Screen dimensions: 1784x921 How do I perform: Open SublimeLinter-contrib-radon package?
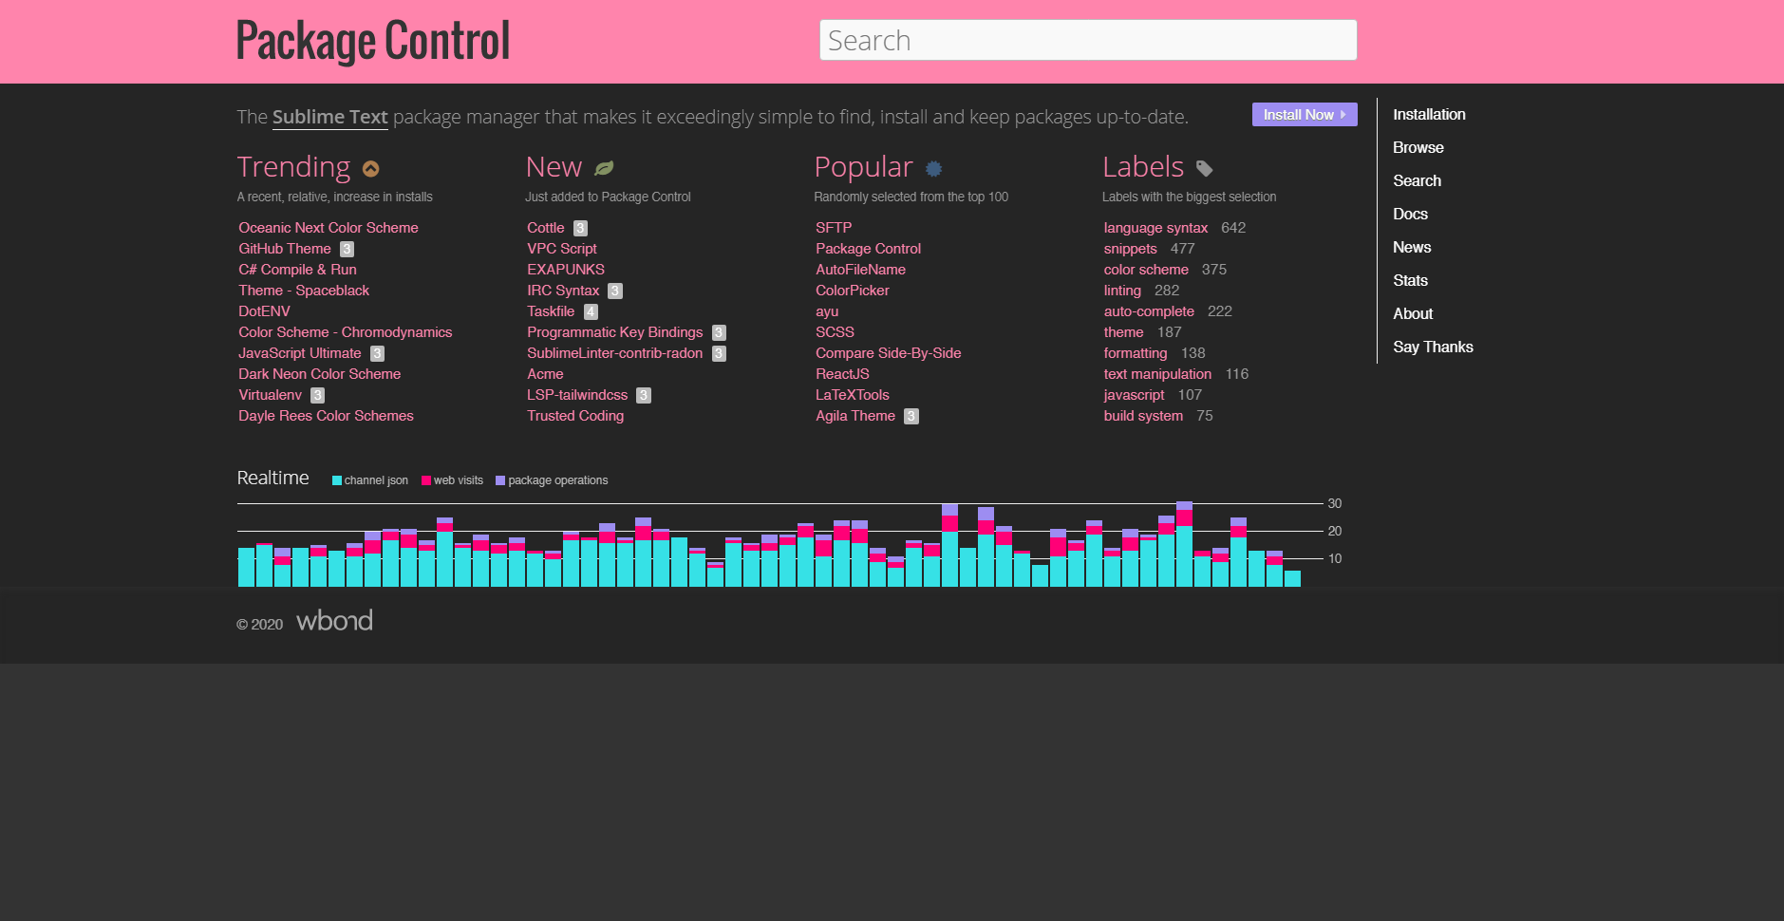click(615, 353)
